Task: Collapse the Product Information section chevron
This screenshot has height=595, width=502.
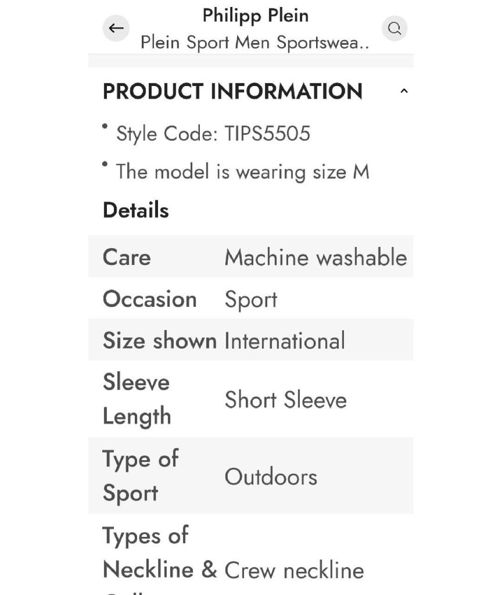Action: pos(404,91)
